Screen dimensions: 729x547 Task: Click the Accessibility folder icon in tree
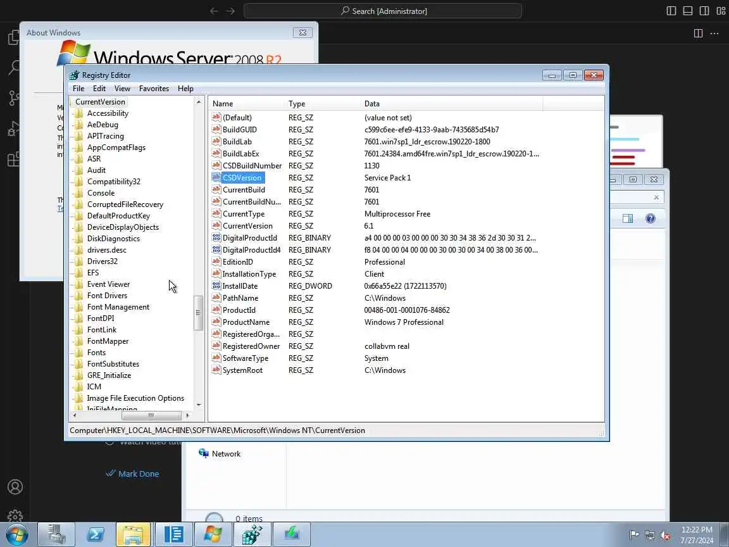pos(78,113)
